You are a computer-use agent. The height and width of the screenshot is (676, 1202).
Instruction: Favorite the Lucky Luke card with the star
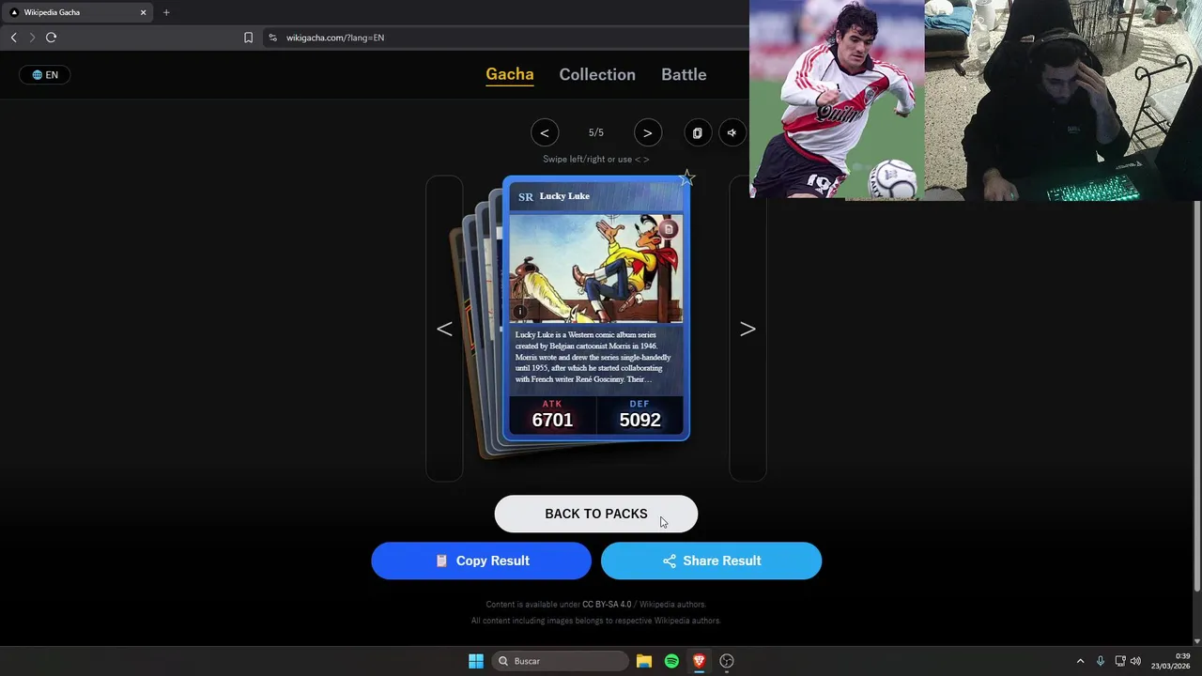click(687, 177)
